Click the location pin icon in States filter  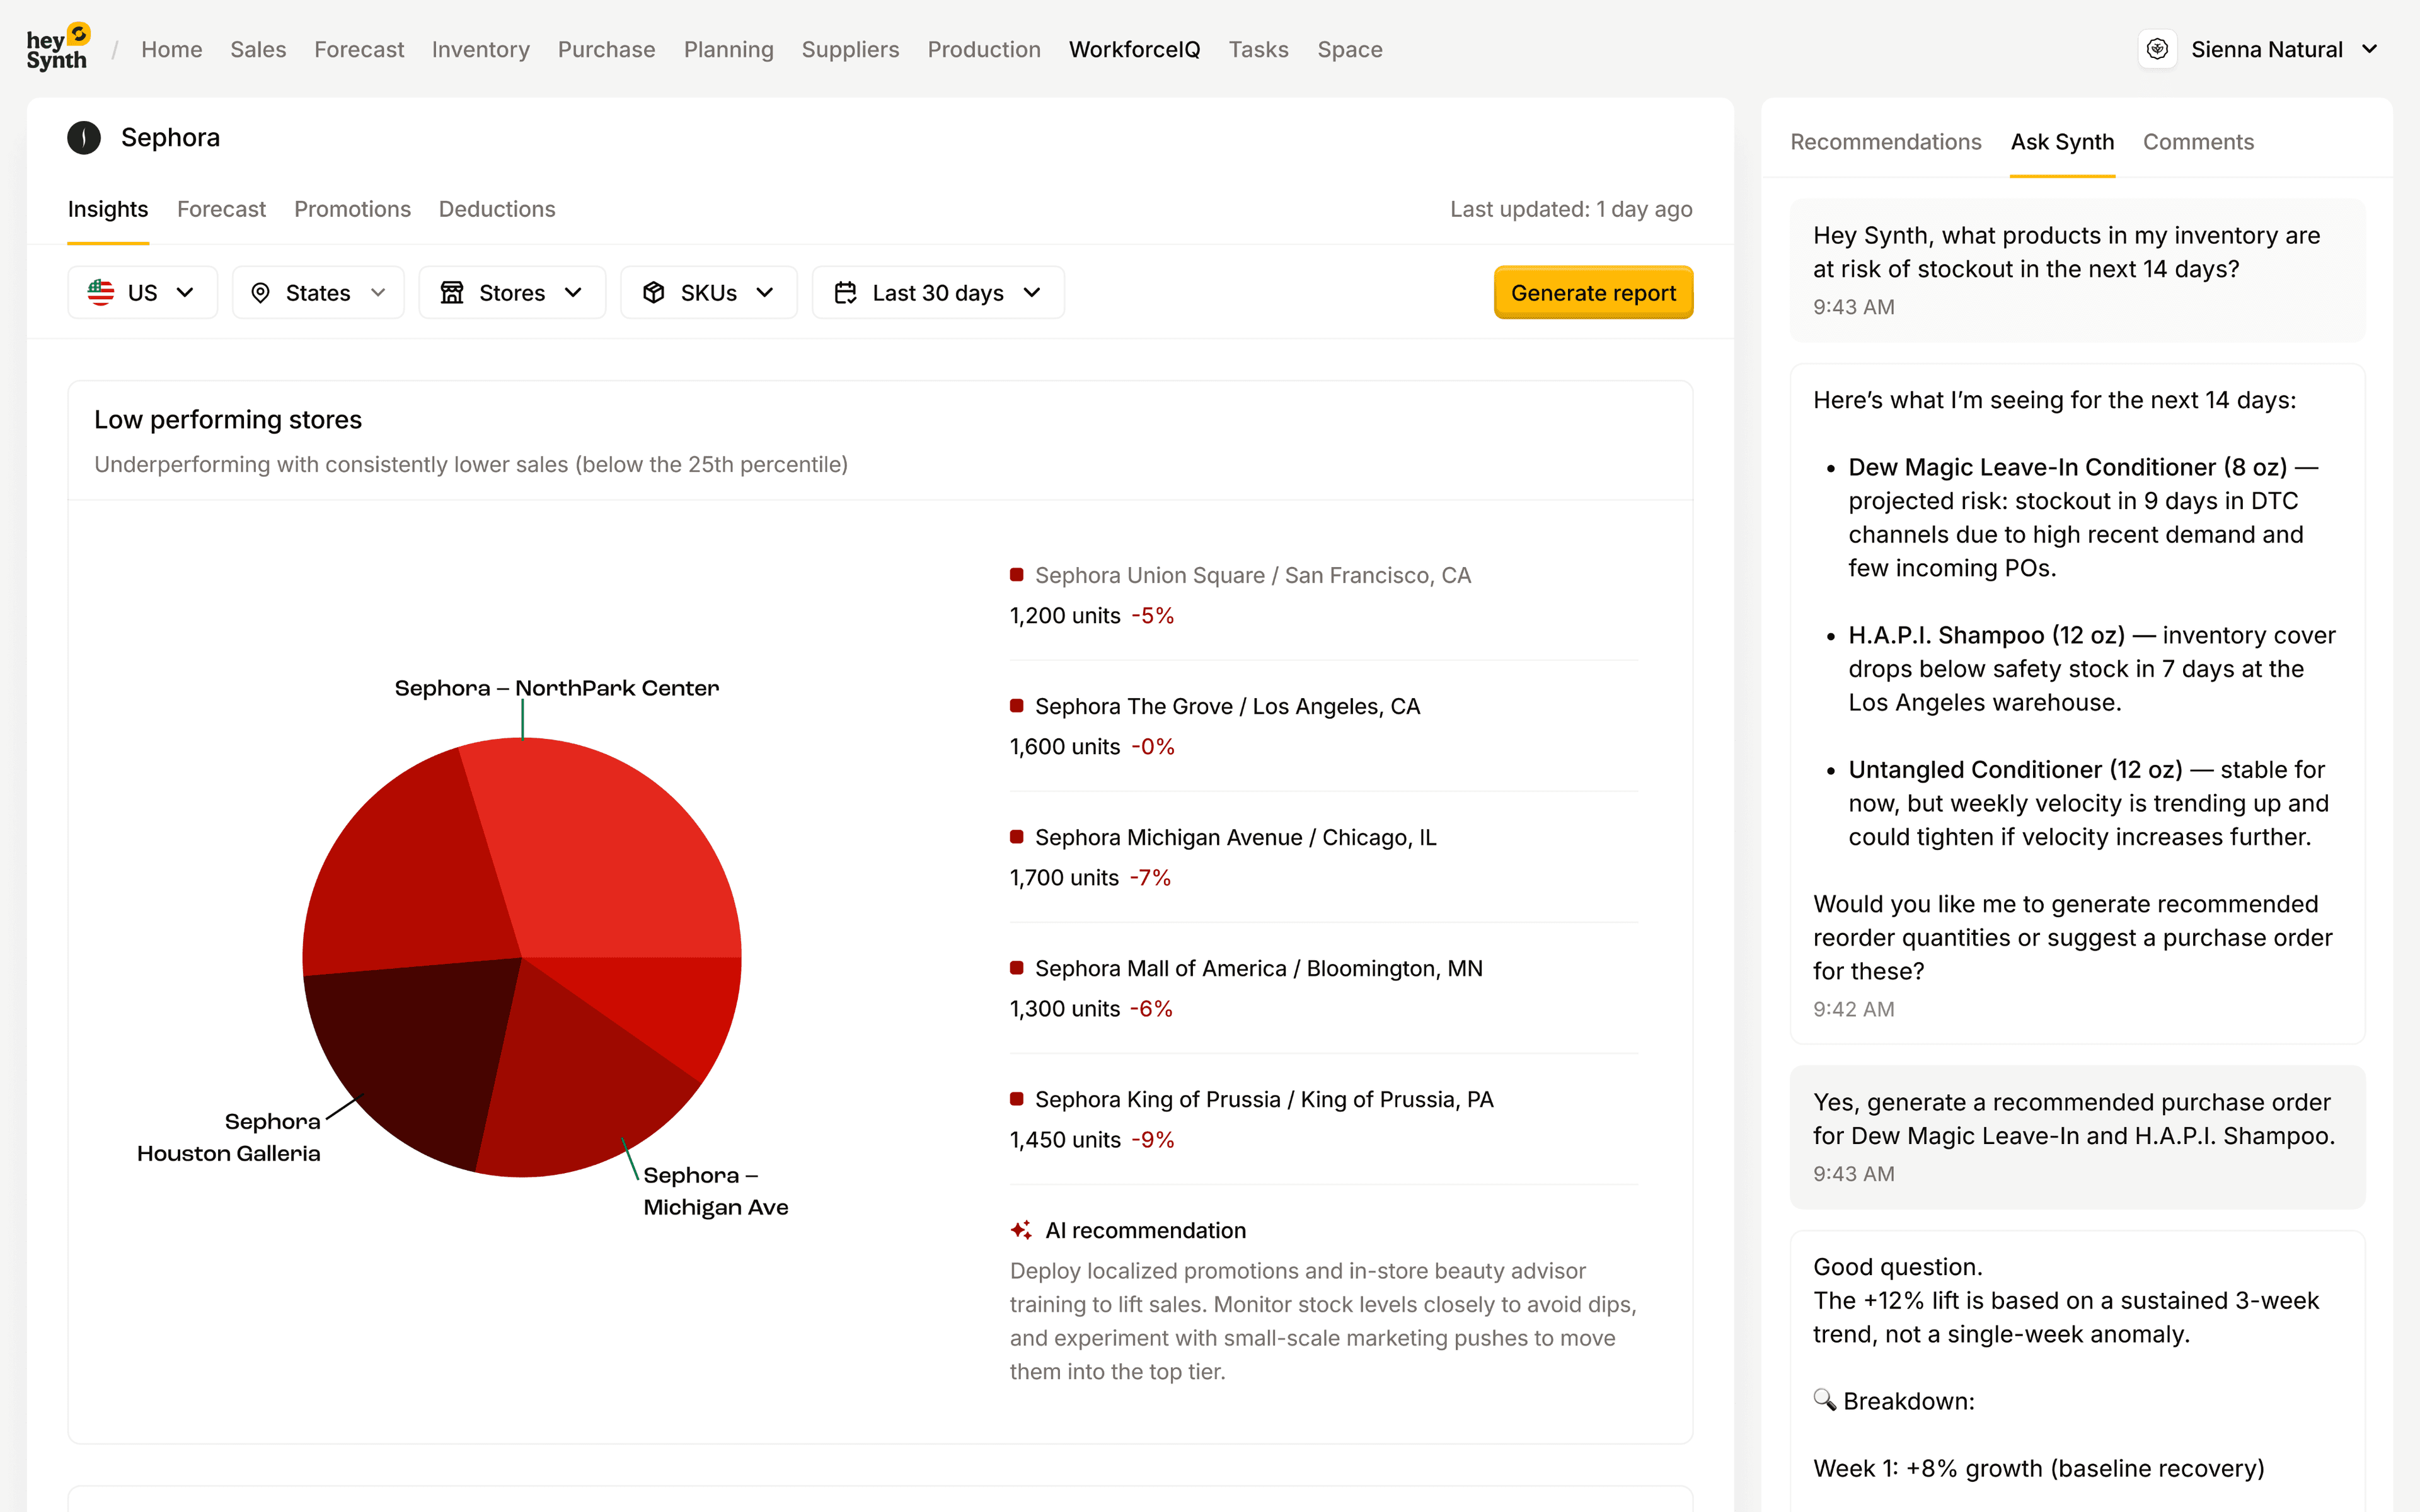pyautogui.click(x=260, y=292)
